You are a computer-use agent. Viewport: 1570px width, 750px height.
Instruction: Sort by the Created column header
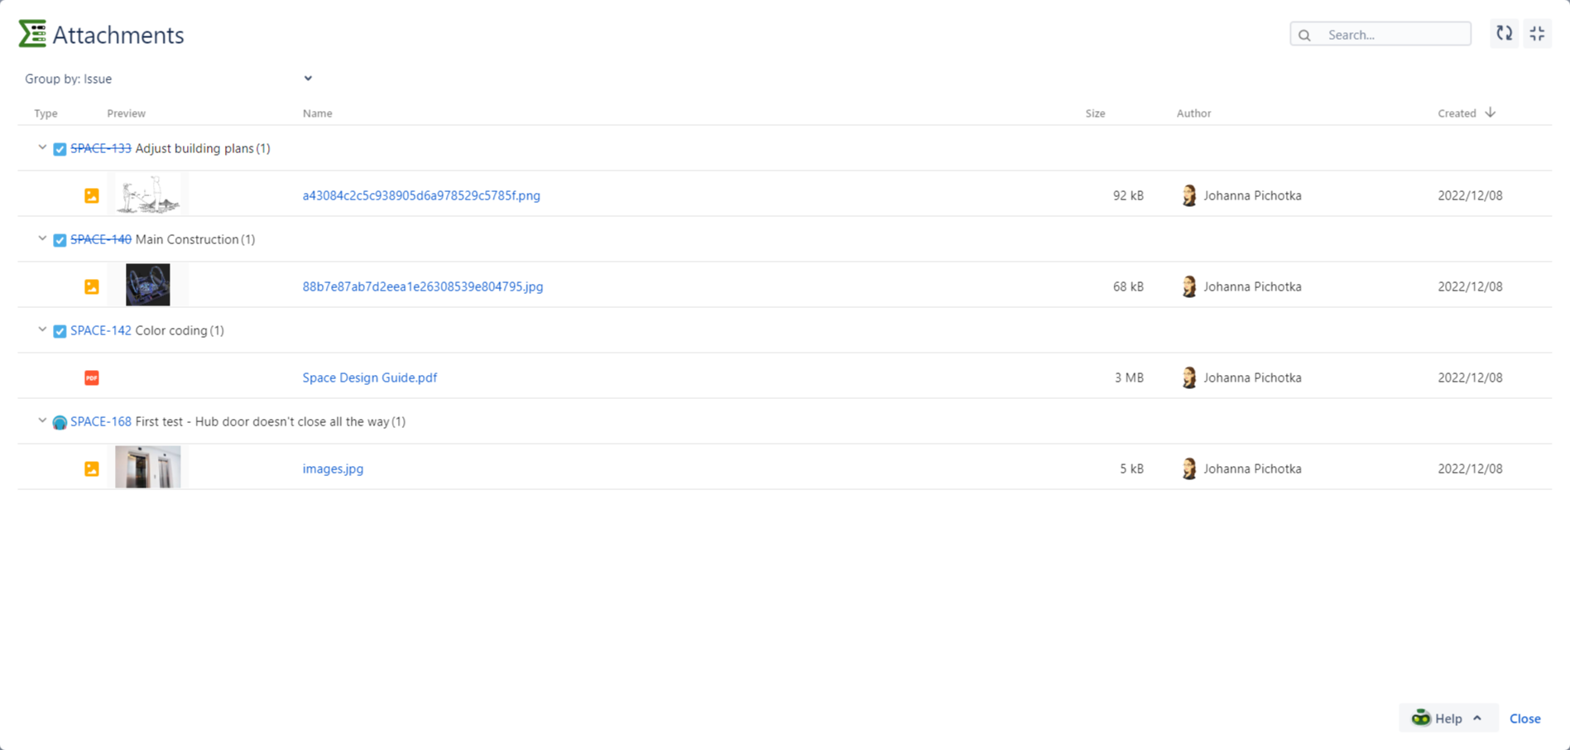[1457, 113]
